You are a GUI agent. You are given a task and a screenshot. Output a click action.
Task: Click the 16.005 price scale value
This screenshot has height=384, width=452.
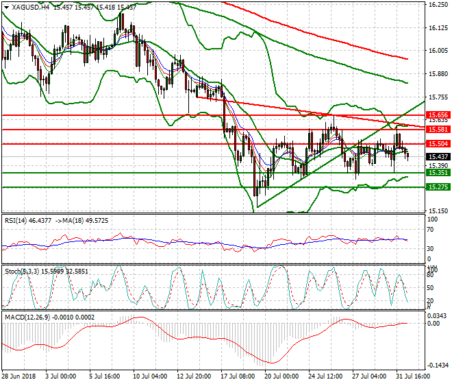(438, 51)
